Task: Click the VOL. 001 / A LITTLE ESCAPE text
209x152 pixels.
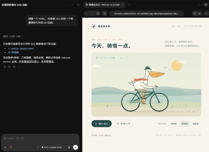Action: click(186, 26)
